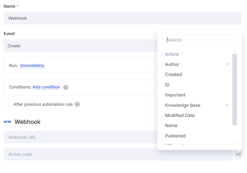
Task: Click the blue HTTP Webhook icon
Action: click(7, 122)
